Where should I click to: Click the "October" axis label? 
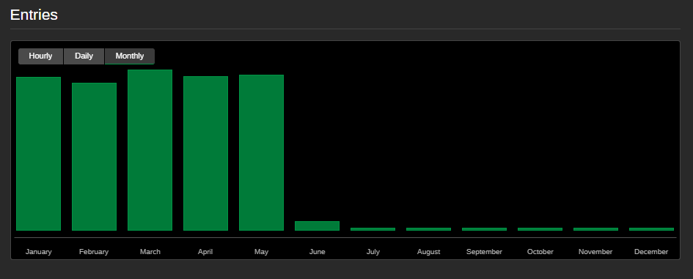[540, 252]
